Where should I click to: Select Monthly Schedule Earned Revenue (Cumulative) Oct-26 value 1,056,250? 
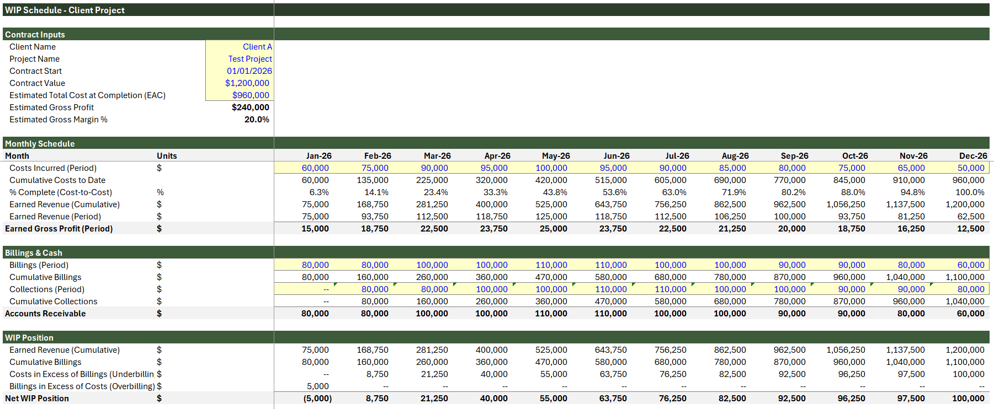click(x=846, y=204)
